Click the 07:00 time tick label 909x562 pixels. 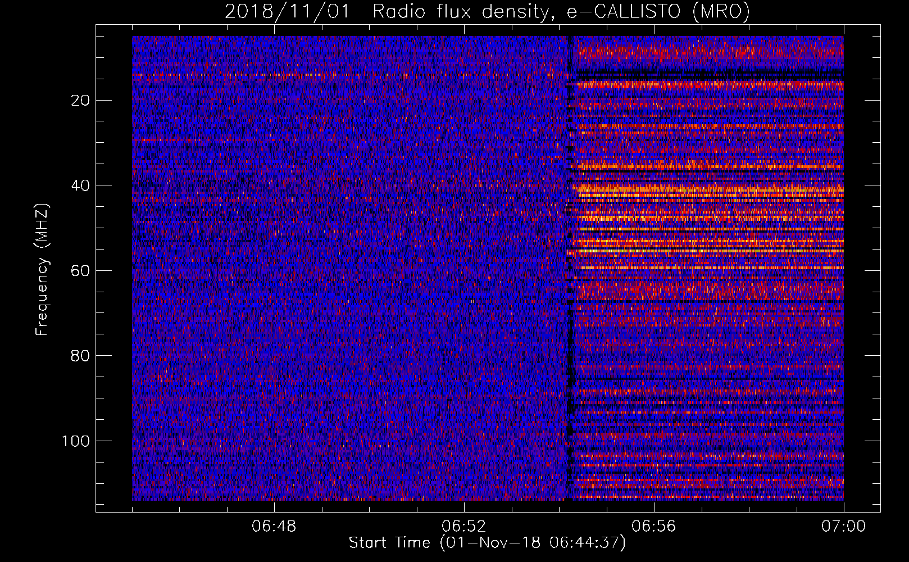coord(844,527)
